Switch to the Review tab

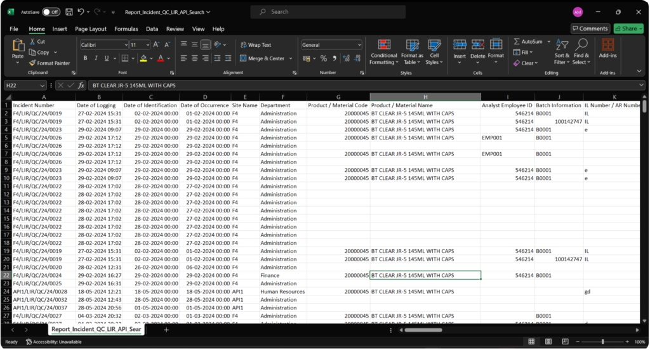pos(175,29)
